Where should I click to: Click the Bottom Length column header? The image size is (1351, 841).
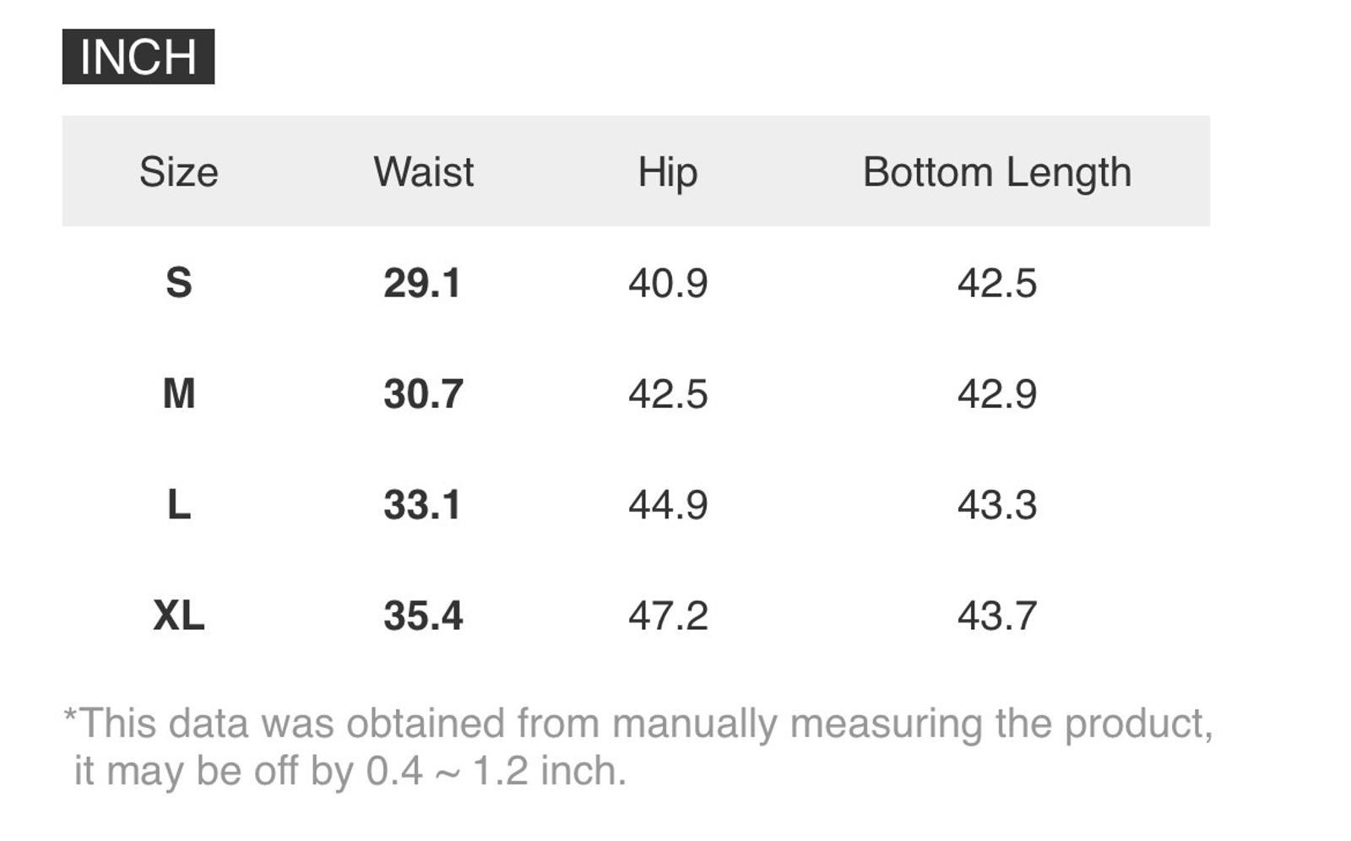tap(996, 173)
